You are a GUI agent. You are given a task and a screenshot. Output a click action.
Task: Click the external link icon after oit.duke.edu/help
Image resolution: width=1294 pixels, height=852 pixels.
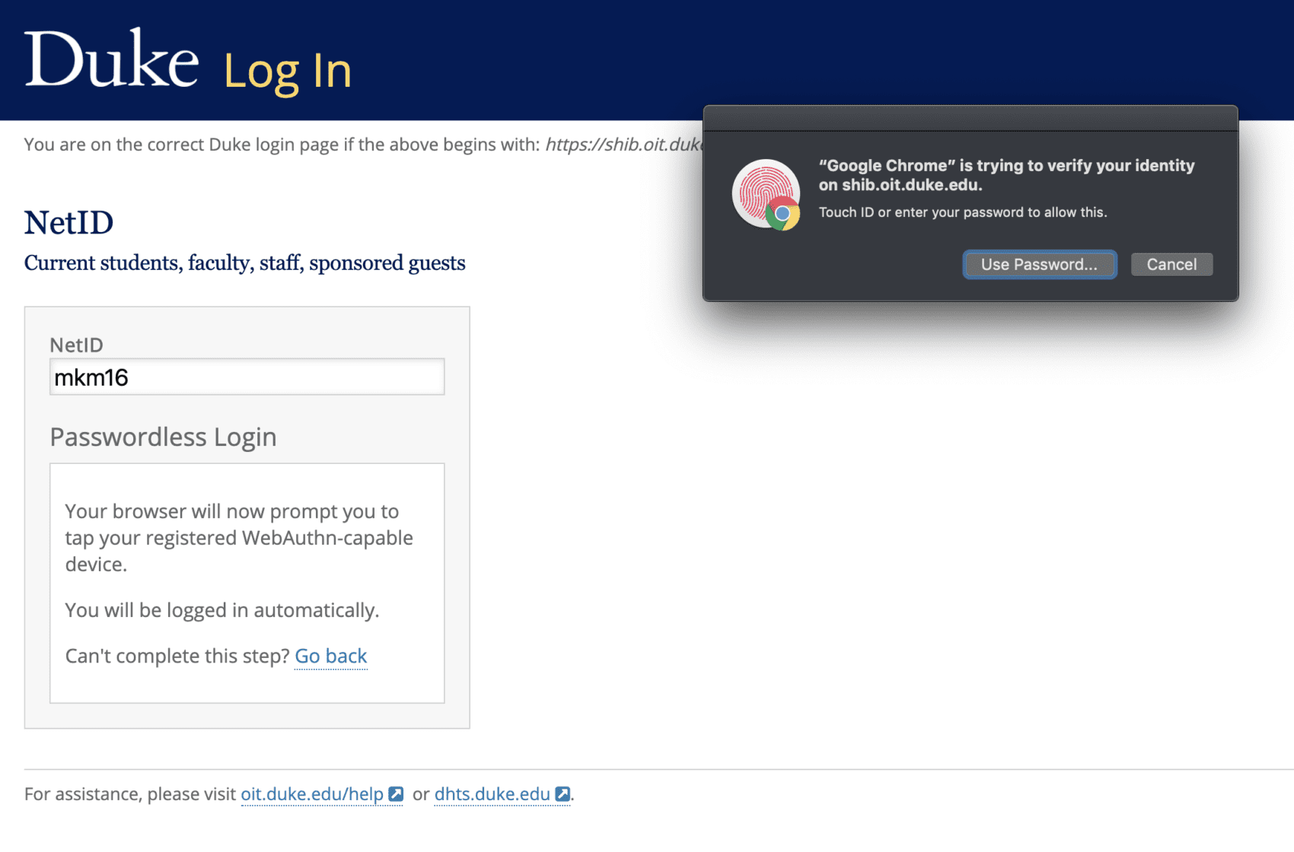click(394, 794)
